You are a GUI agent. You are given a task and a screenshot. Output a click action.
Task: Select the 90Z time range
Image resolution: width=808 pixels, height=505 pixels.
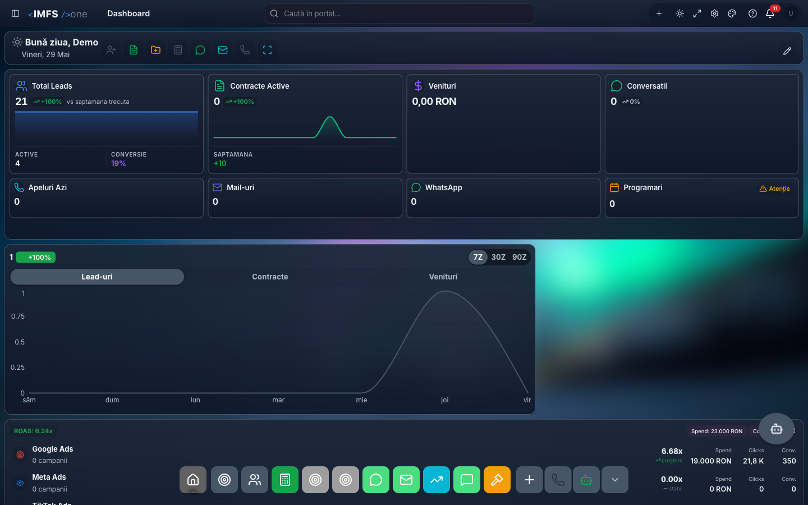point(520,257)
